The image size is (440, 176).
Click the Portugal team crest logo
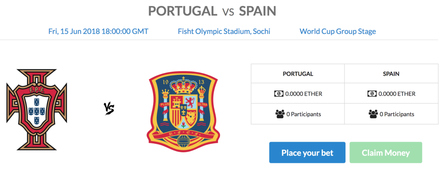point(37,109)
